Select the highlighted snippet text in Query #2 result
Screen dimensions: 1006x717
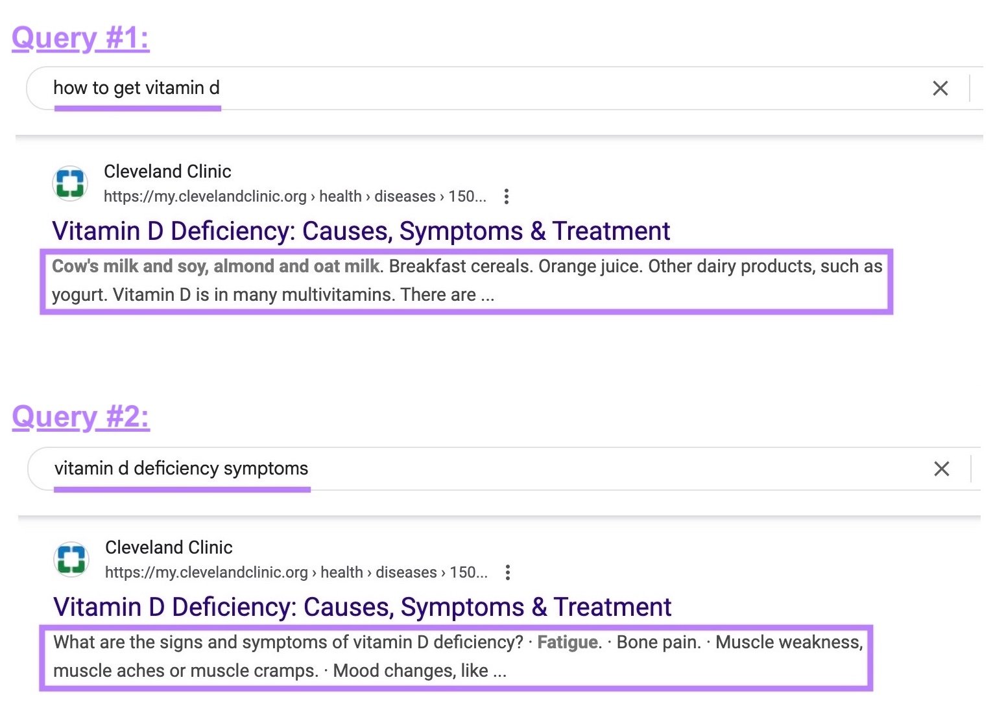[454, 656]
